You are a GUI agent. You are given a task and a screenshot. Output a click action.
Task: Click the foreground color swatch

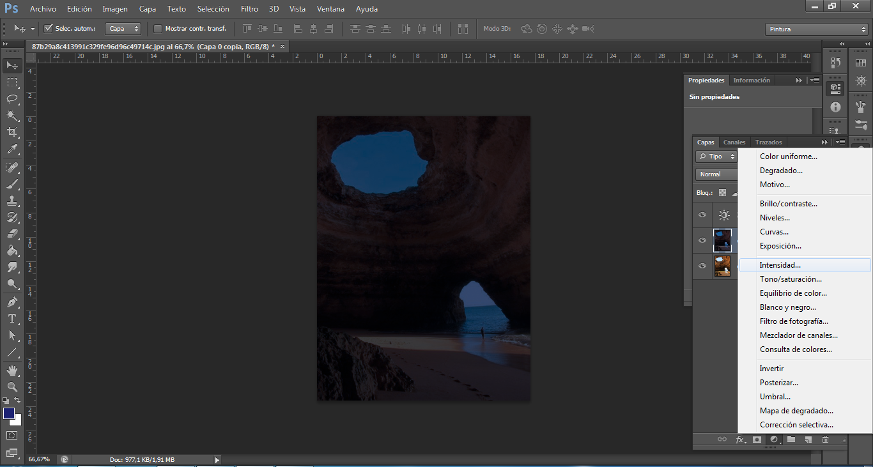pos(8,413)
